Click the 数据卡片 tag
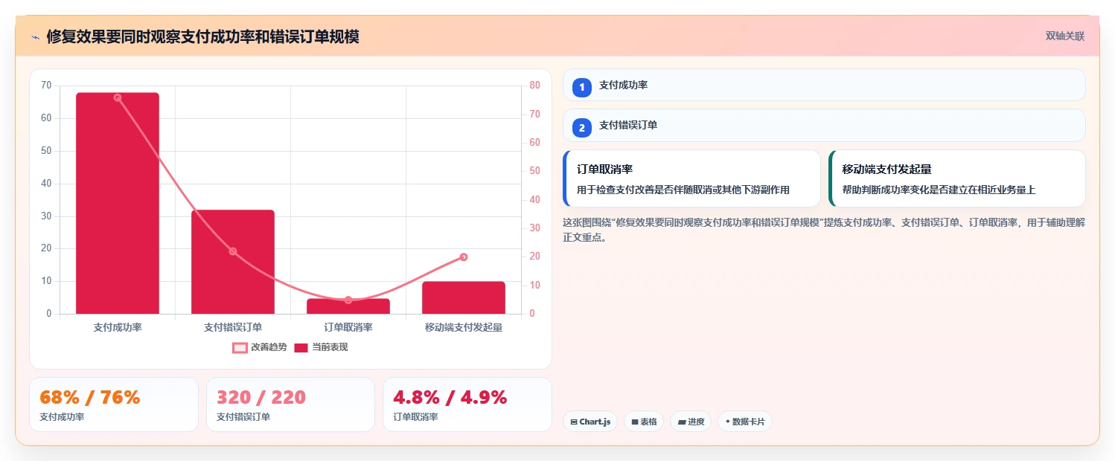 pyautogui.click(x=745, y=422)
